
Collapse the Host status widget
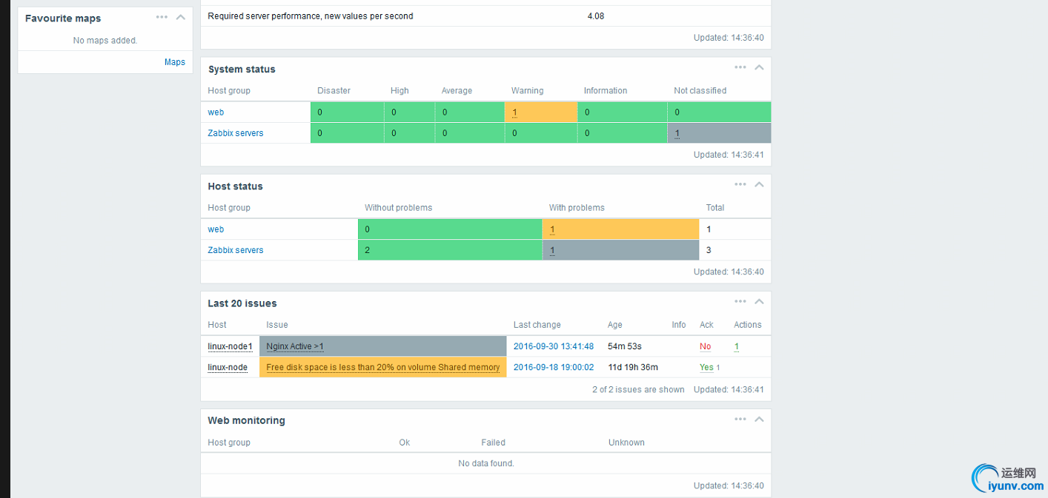pyautogui.click(x=759, y=184)
